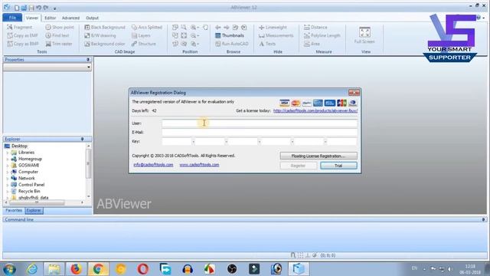
Task: Toggle Arcs Splitted option
Action: coord(146,28)
